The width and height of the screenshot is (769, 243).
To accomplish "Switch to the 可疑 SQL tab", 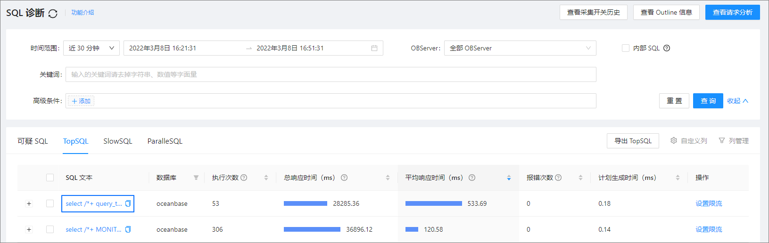I will click(33, 141).
